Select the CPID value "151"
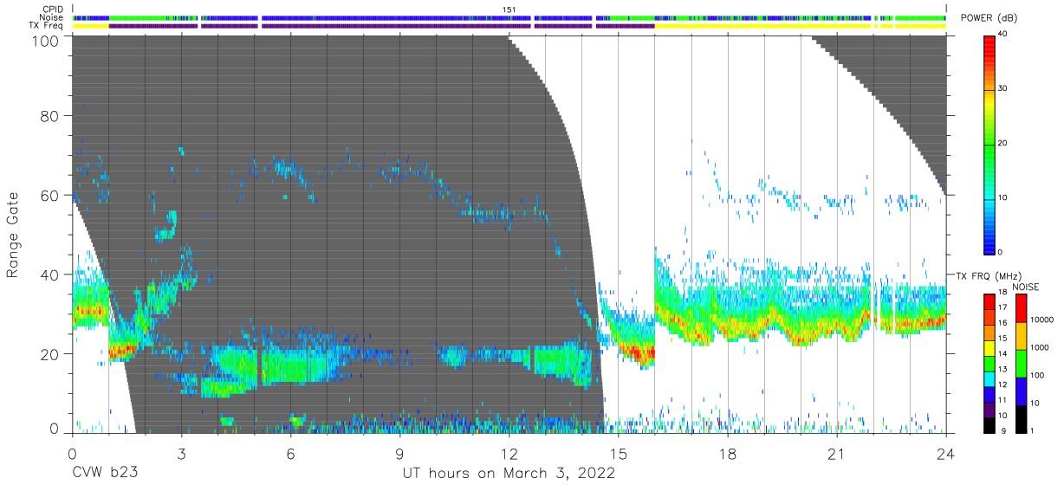Image resolution: width=1064 pixels, height=491 pixels. (x=509, y=10)
